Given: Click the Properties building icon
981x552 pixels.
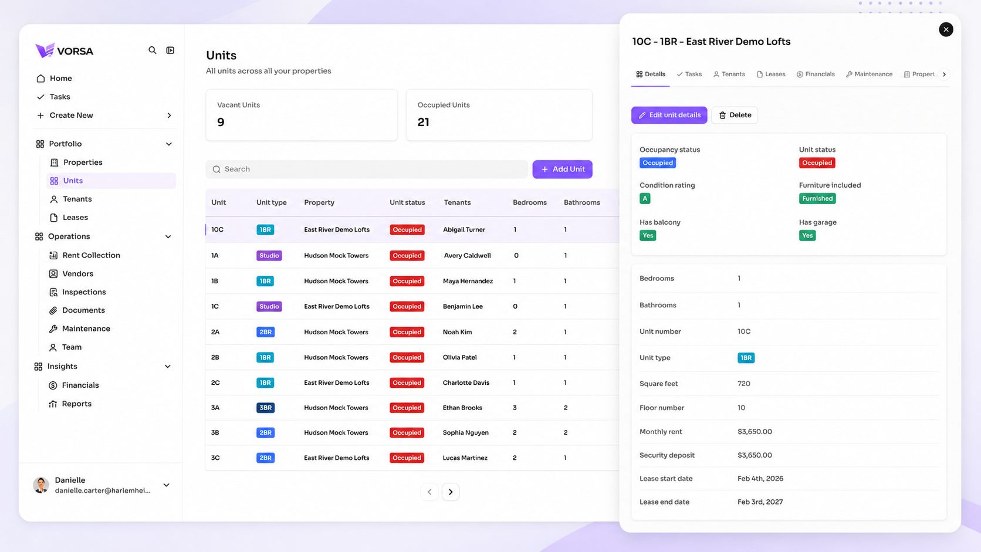Looking at the screenshot, I should pyautogui.click(x=55, y=162).
